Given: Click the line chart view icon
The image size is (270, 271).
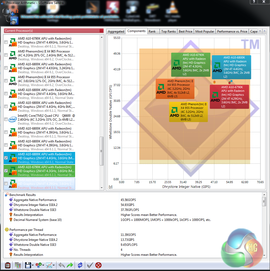Looking at the screenshot, I should coord(49,265).
